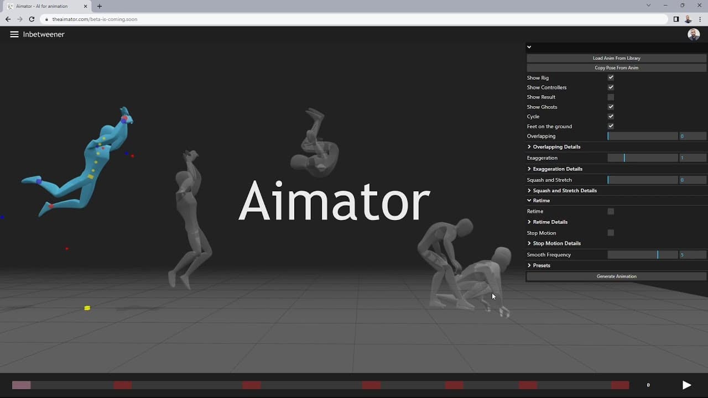Click the browser address bar URL
Screen dimensions: 708x398
[x=95, y=19]
